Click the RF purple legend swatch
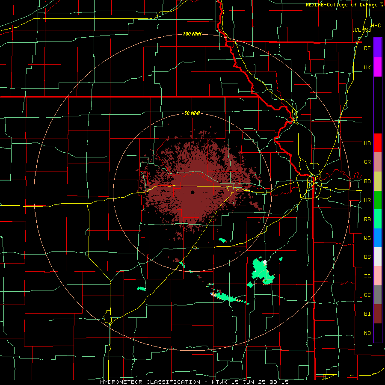385x385 pixels. (x=378, y=48)
